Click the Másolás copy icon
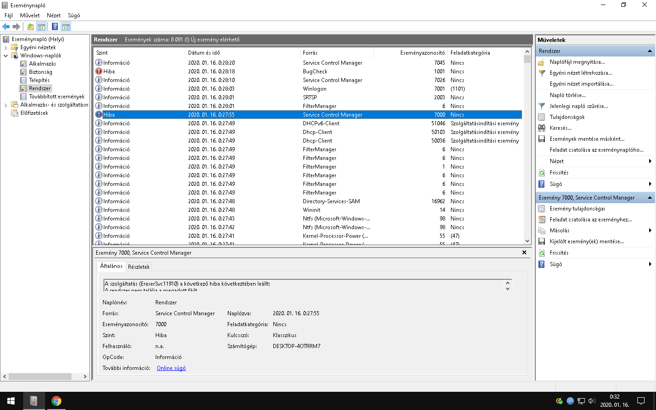Viewport: 656px width, 410px height. tap(542, 231)
